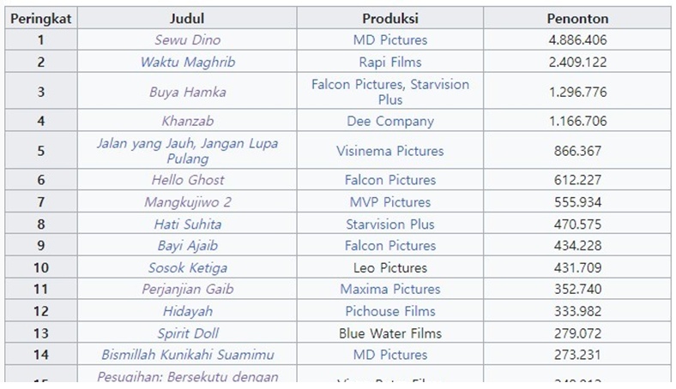Open Jalan yang Jauh, Jangan Lupa Pulang
This screenshot has height=389, width=676.
187,151
